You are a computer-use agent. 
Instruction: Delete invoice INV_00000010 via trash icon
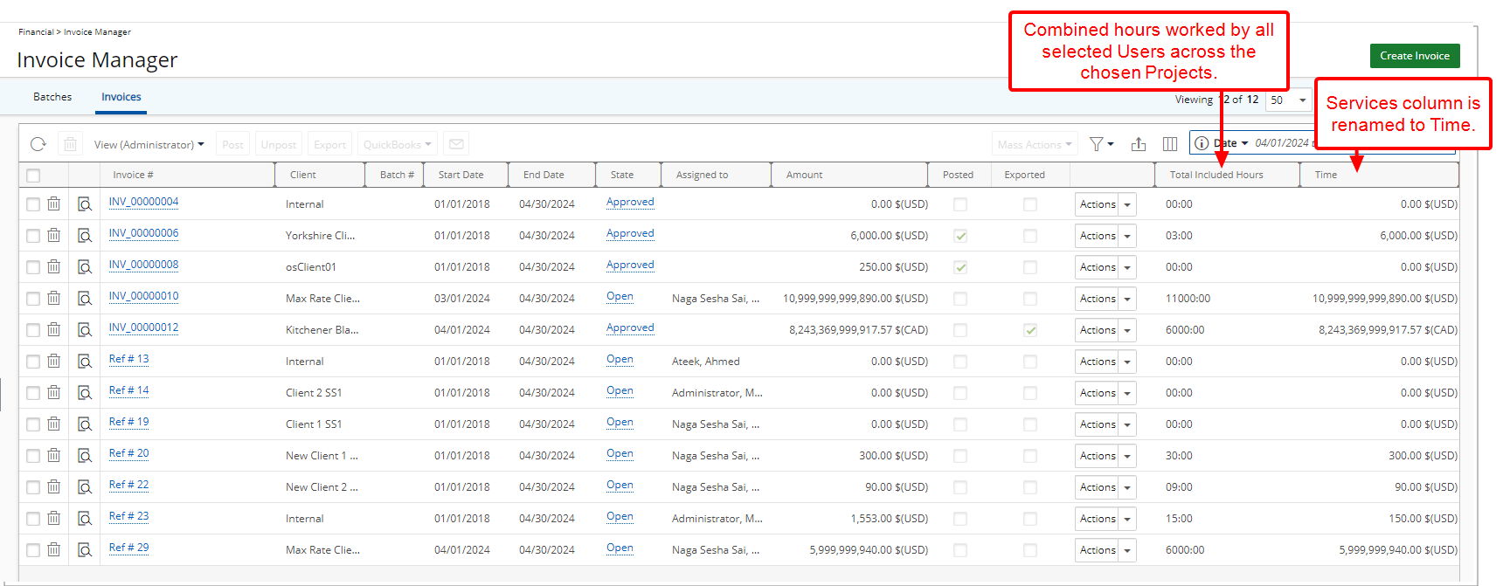coord(54,298)
